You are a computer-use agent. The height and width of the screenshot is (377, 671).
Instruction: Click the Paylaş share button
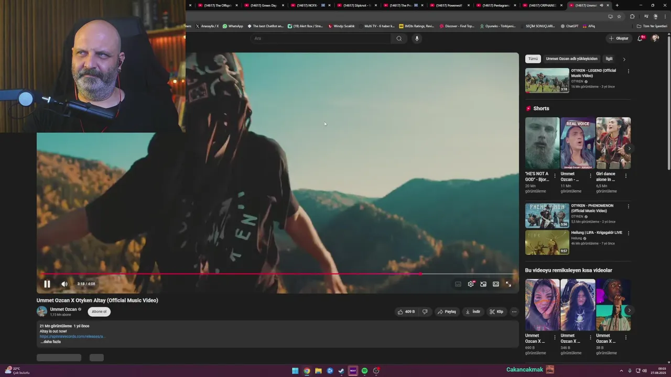click(447, 312)
